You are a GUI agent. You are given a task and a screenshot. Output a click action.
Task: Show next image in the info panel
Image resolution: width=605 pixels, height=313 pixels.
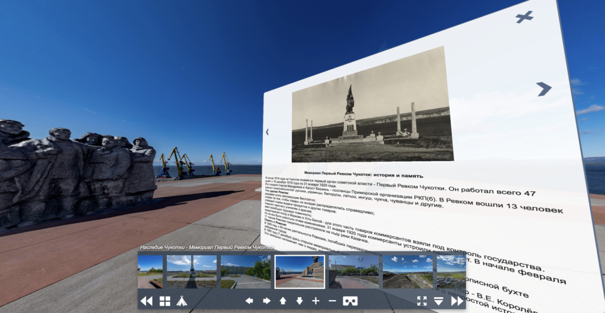pos(544,89)
